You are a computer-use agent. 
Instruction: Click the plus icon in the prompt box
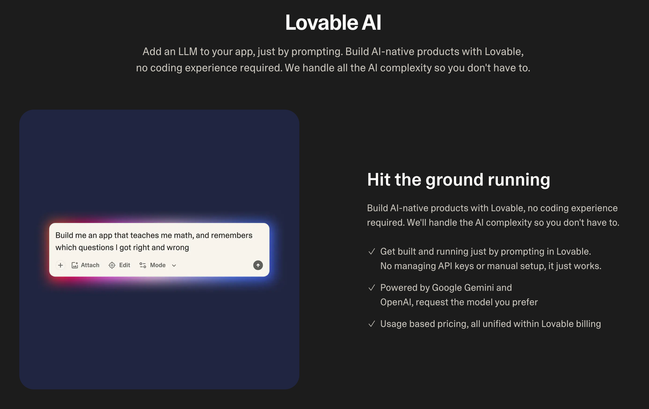[60, 265]
